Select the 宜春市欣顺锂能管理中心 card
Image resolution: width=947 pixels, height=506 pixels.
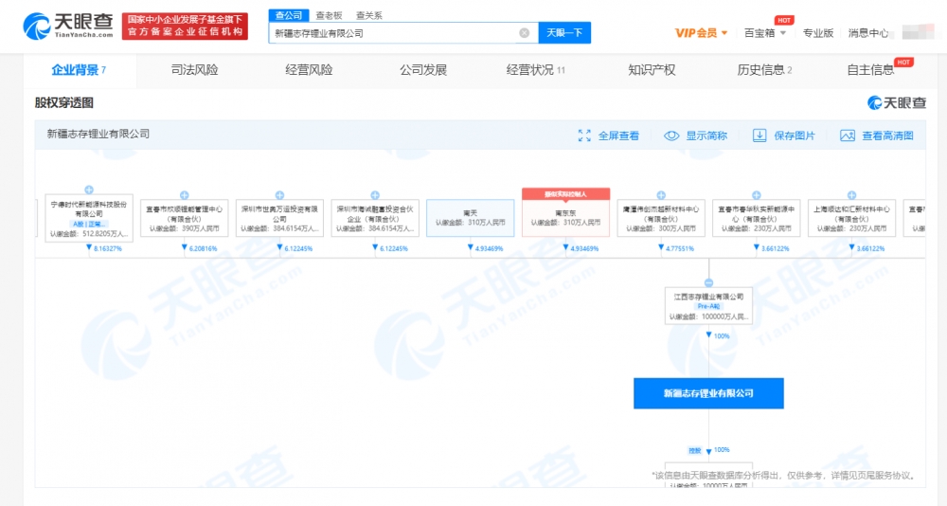pyautogui.click(x=185, y=218)
